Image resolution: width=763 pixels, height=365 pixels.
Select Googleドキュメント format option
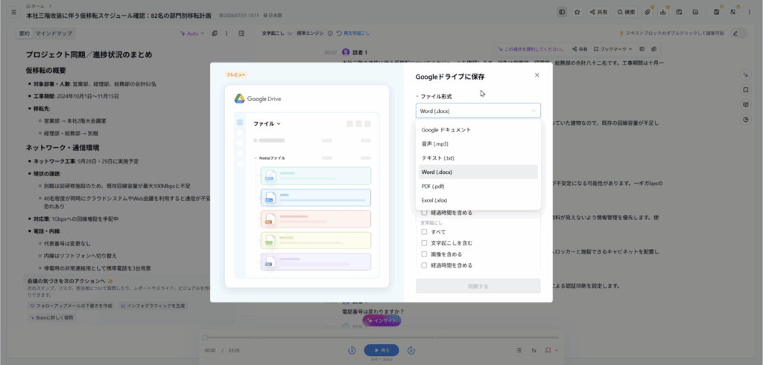478,130
